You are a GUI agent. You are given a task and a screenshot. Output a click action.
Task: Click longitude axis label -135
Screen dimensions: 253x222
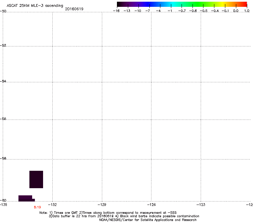3,205
